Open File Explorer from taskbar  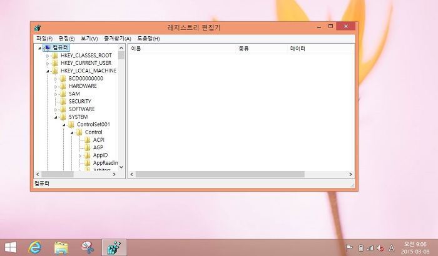[x=61, y=248]
